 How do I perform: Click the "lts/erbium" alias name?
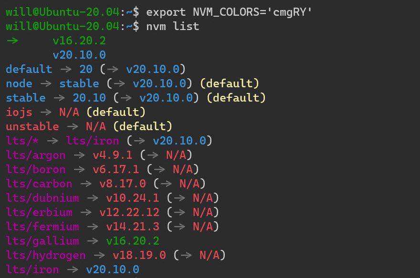[x=39, y=213]
